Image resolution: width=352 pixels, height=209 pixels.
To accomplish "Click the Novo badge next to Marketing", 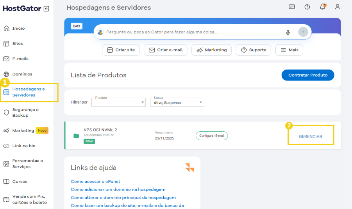I will click(x=42, y=130).
